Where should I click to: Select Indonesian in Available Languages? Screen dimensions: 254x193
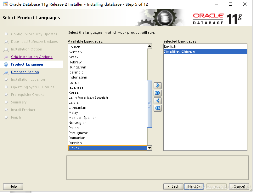tap(108, 77)
